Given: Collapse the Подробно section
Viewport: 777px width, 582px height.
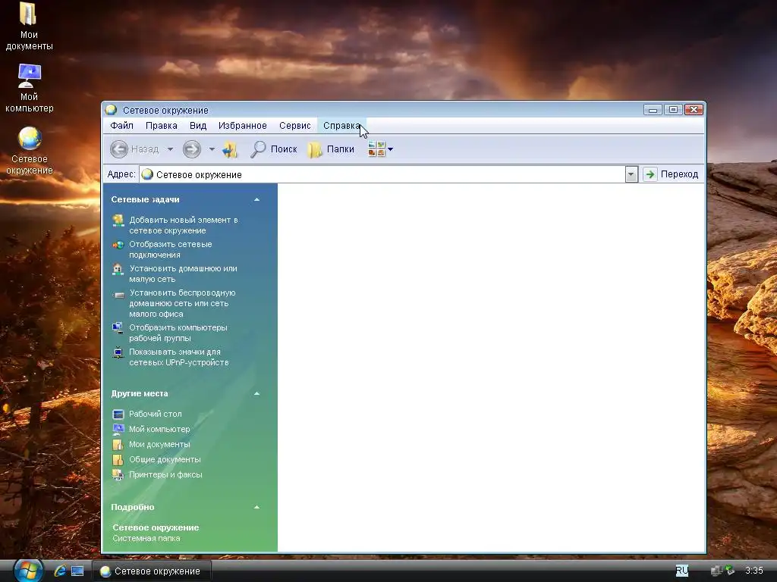Looking at the screenshot, I should 256,507.
